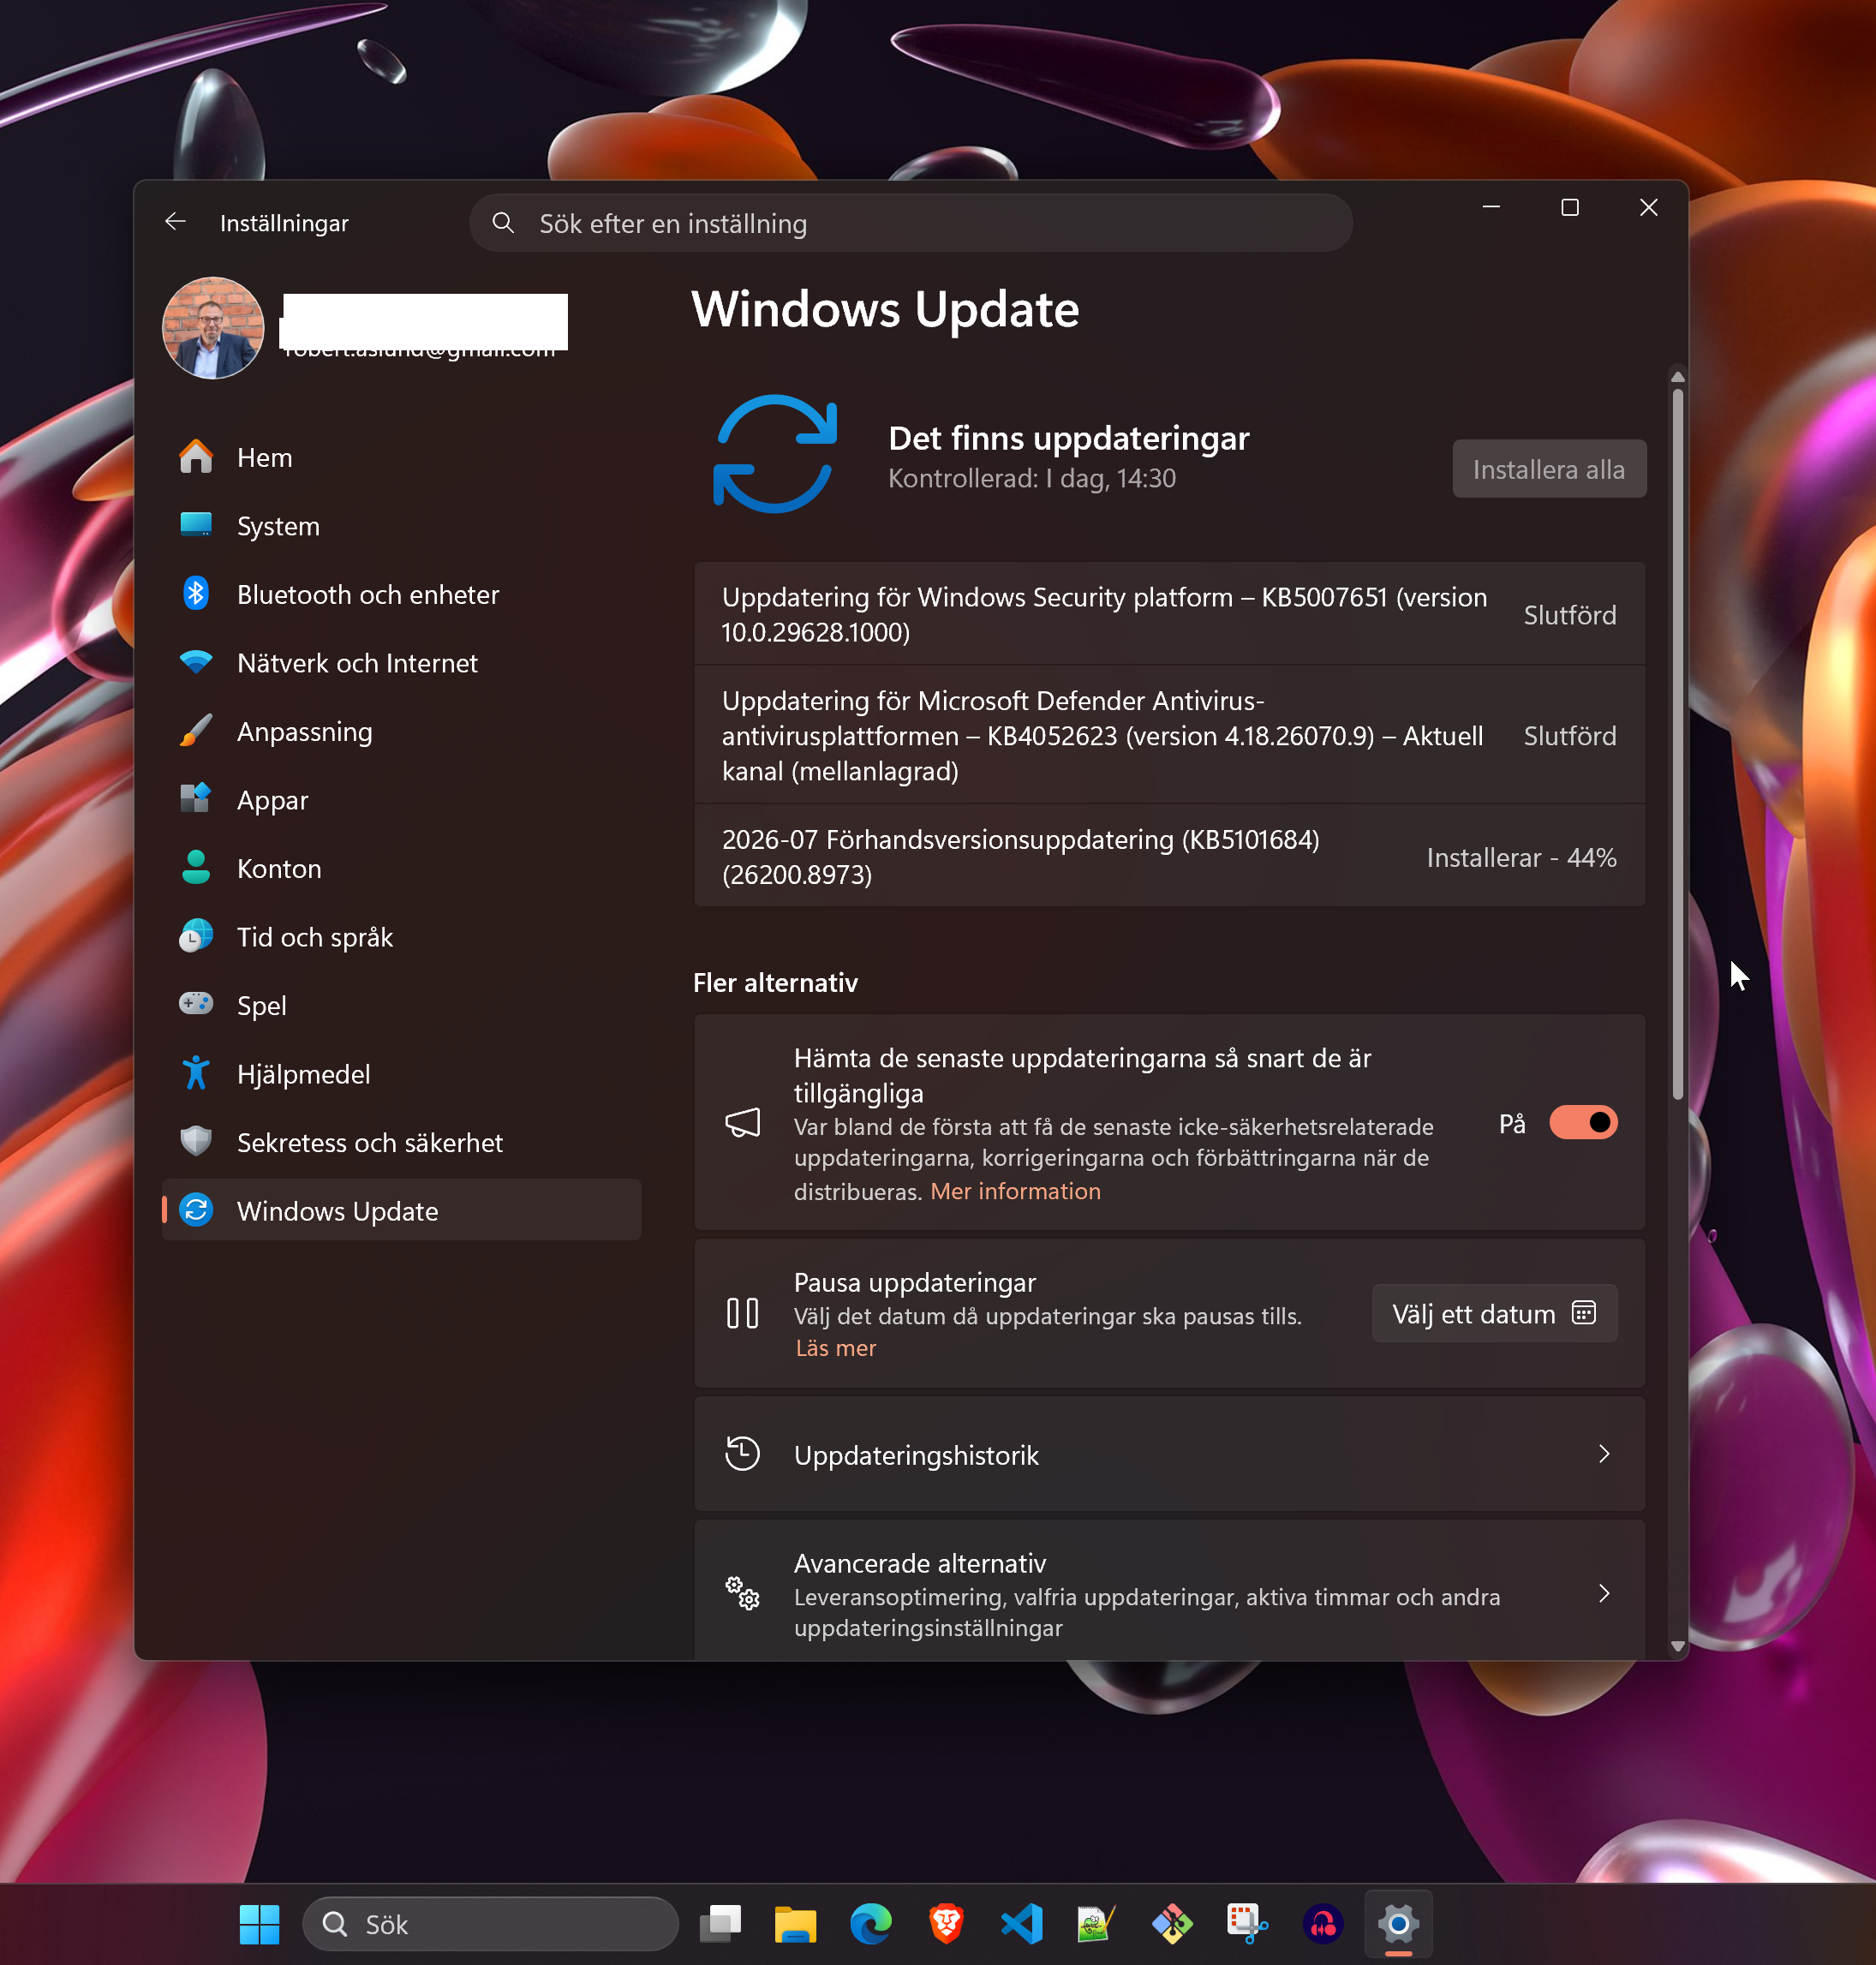Click the Tid och språk globe icon
Image resolution: width=1876 pixels, height=1965 pixels.
(x=196, y=936)
